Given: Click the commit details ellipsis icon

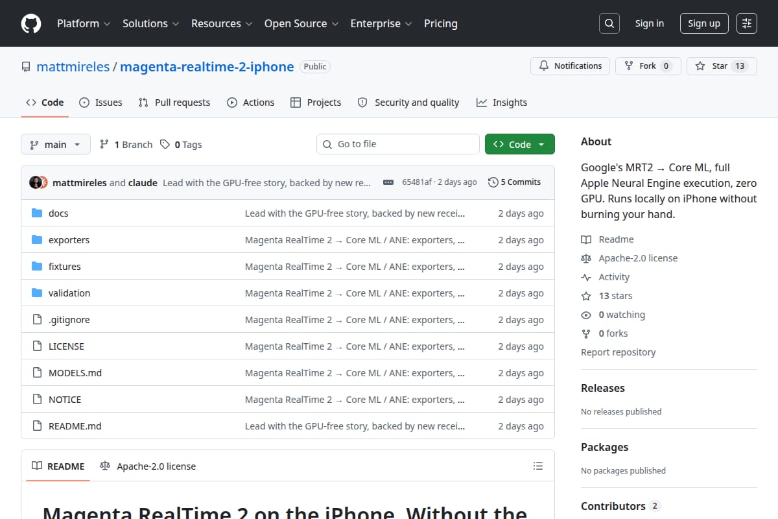Looking at the screenshot, I should (388, 182).
